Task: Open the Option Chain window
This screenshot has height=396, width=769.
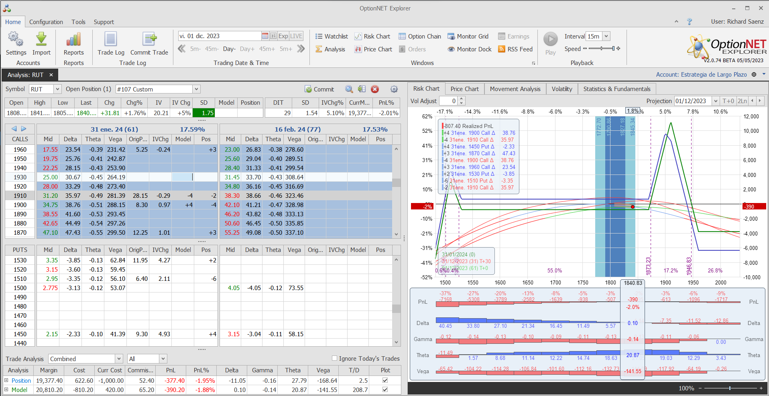Action: point(420,37)
